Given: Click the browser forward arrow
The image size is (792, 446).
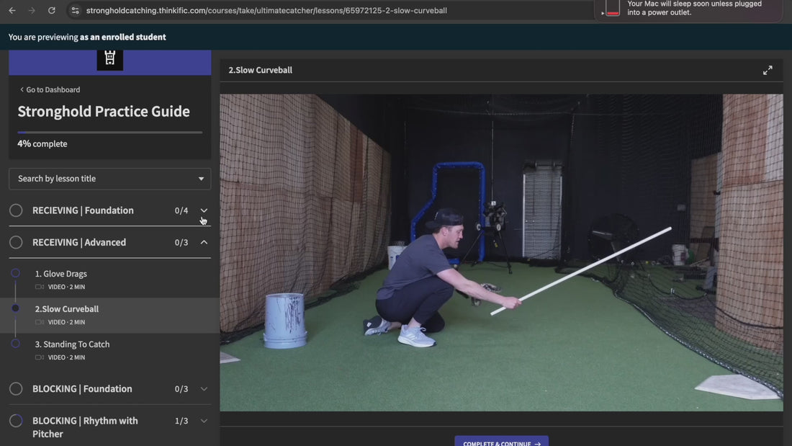Looking at the screenshot, I should point(32,11).
